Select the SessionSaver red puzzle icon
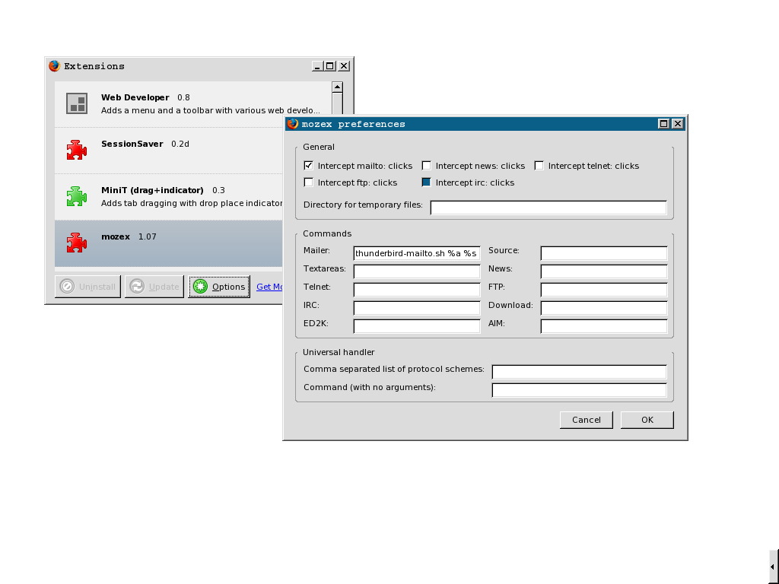Image resolution: width=779 pixels, height=584 pixels. point(76,150)
